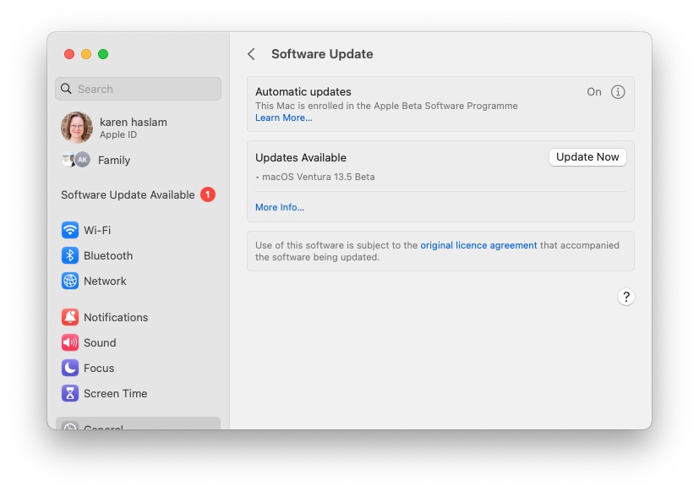699x492 pixels.
Task: Click the Network globe icon
Action: tap(68, 281)
